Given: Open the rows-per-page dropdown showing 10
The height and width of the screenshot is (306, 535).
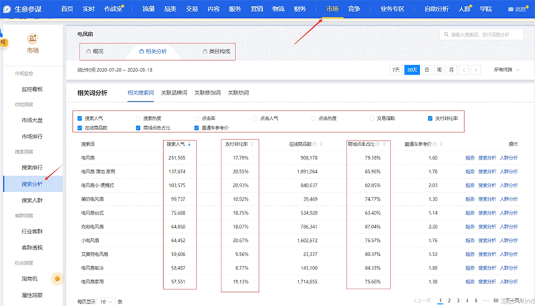Looking at the screenshot, I should pos(106,301).
